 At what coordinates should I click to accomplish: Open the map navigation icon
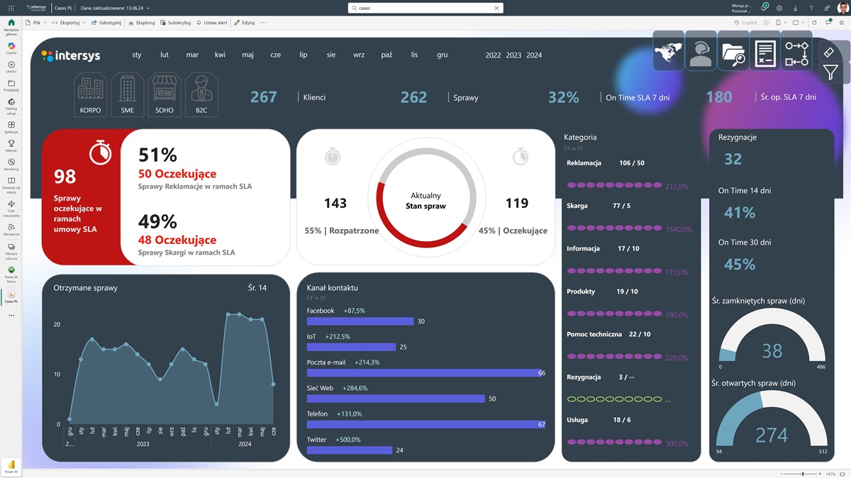click(669, 50)
